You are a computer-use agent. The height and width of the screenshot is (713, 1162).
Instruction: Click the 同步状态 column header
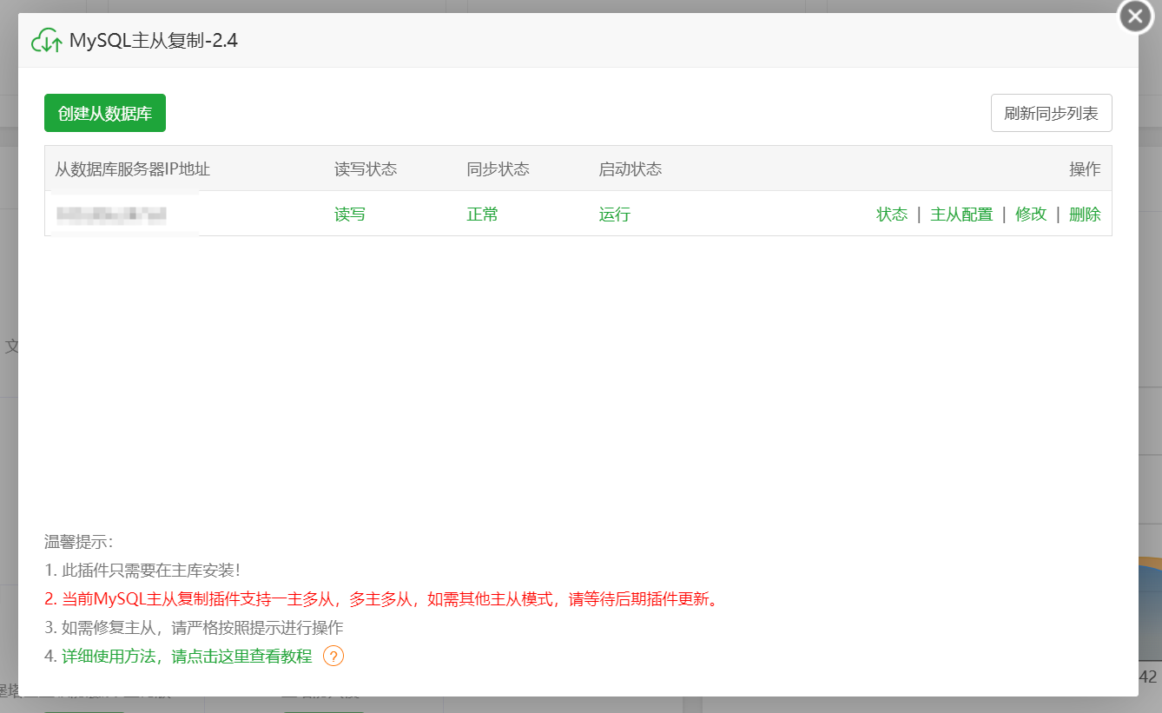pyautogui.click(x=498, y=169)
